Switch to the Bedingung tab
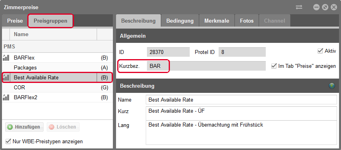 [x=180, y=21]
